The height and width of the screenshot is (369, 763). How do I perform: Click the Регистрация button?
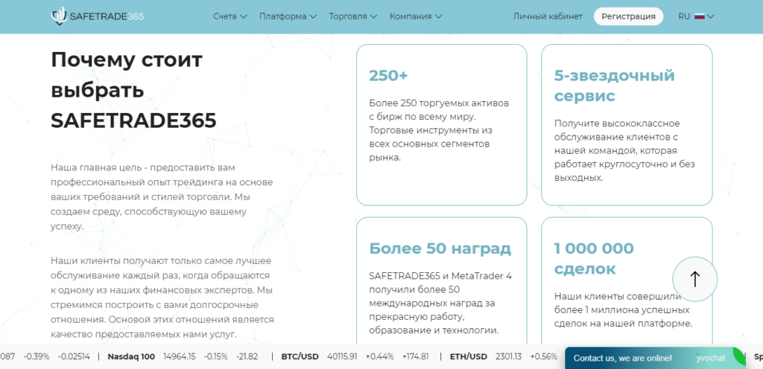628,16
